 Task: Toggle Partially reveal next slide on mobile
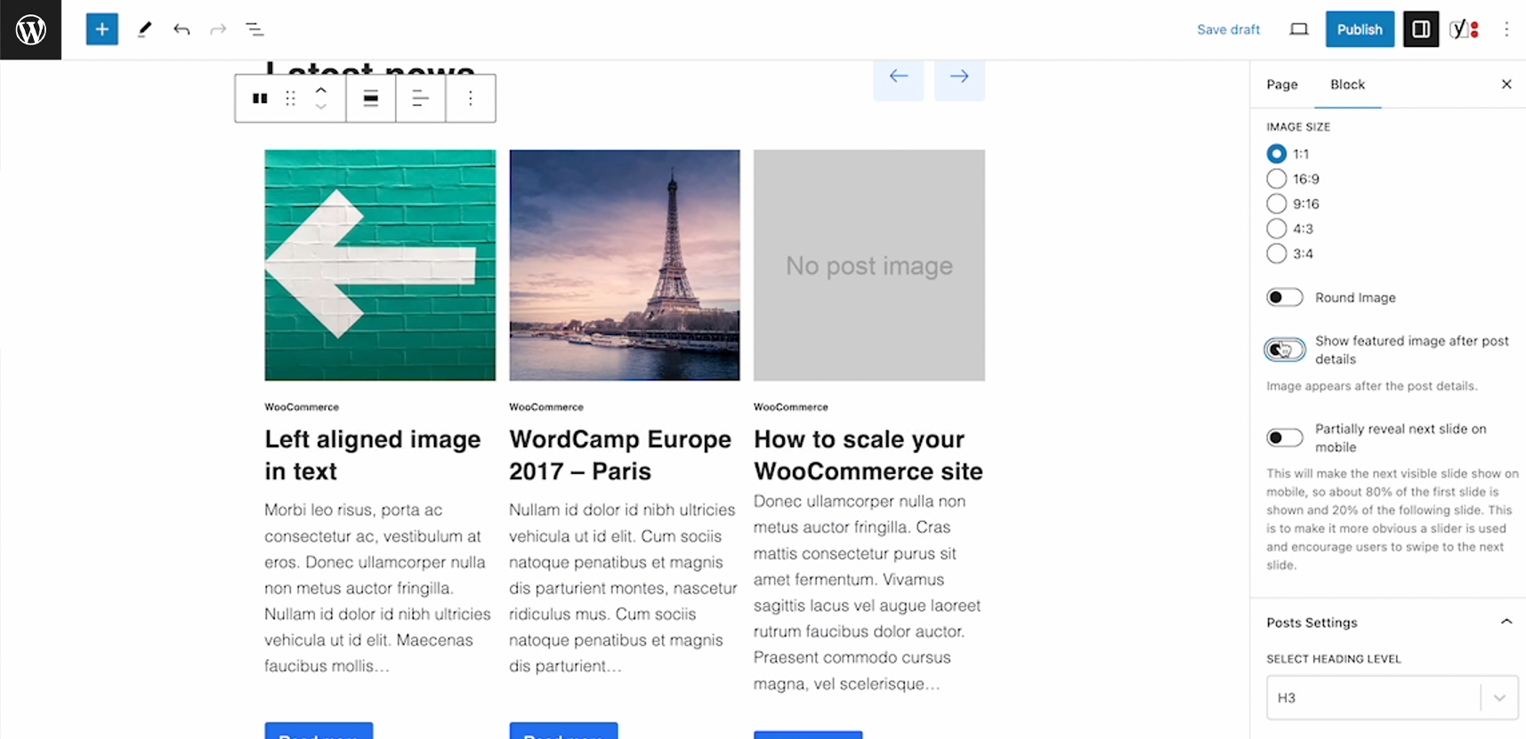point(1284,438)
